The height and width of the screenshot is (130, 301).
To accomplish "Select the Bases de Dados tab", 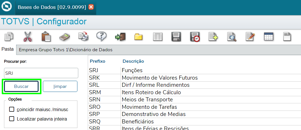I will (52, 7).
